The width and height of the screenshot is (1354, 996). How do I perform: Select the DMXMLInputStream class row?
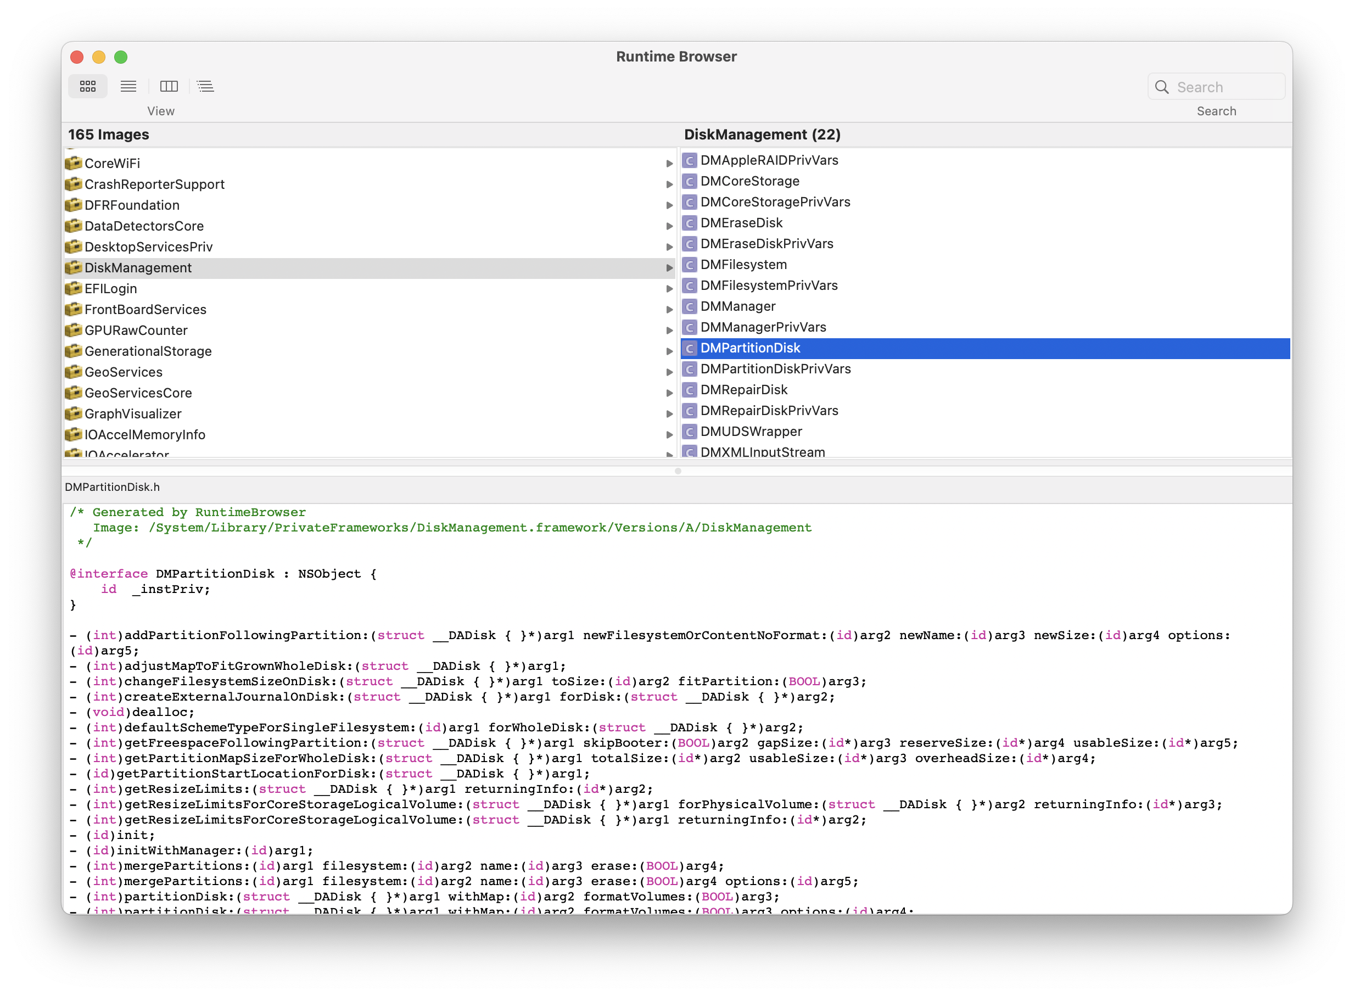pyautogui.click(x=985, y=451)
